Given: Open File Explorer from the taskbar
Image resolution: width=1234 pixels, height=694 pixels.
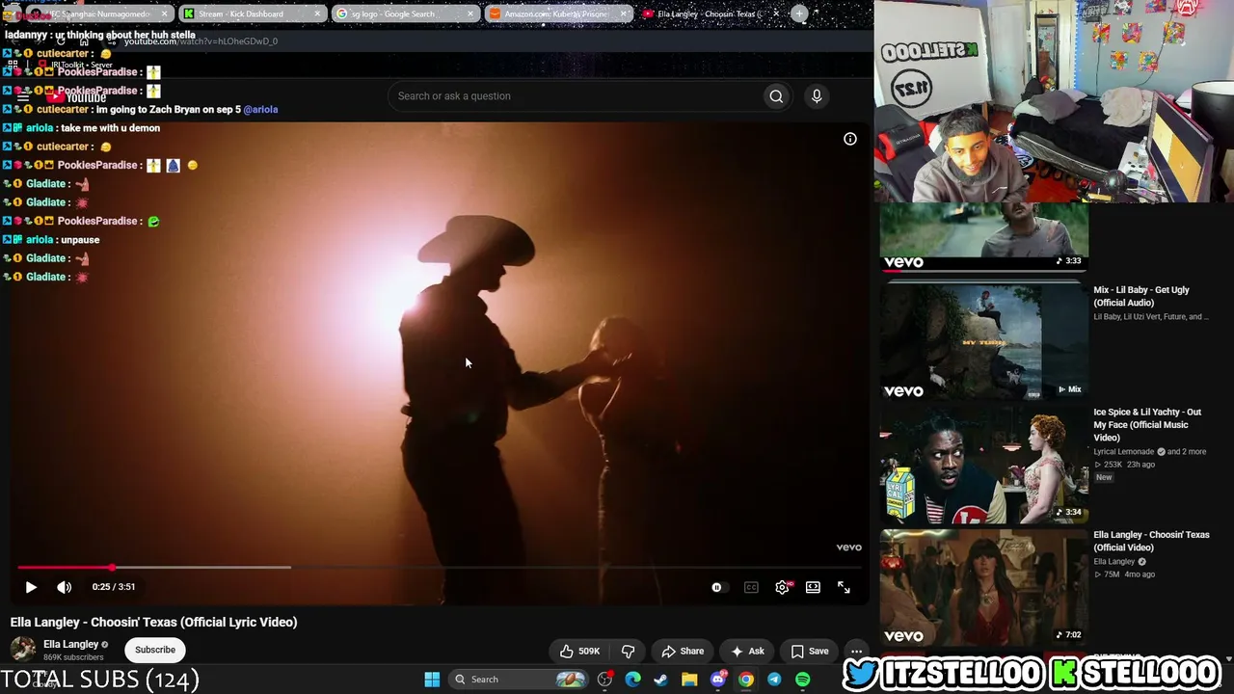Looking at the screenshot, I should click(689, 680).
